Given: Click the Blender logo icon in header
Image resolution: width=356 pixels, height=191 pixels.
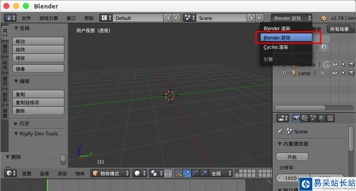Looking at the screenshot, I should (323, 18).
